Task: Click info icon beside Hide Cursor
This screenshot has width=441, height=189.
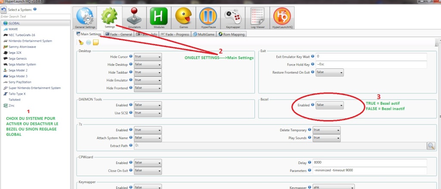Action: click(131, 56)
